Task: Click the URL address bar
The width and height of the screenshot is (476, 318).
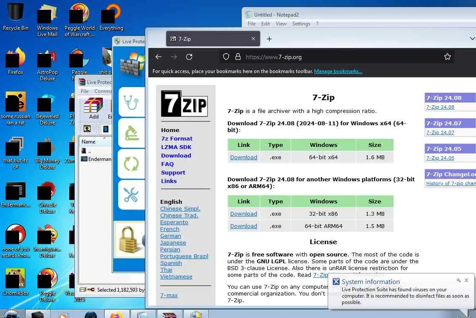Action: [x=337, y=57]
